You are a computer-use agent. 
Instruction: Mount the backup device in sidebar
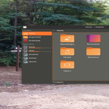pyautogui.click(x=37, y=58)
